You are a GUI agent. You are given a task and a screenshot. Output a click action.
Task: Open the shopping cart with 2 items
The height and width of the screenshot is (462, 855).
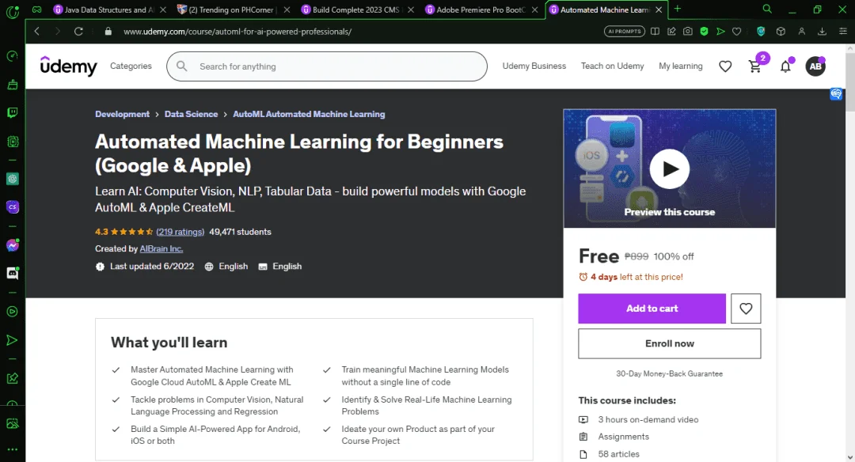(755, 66)
